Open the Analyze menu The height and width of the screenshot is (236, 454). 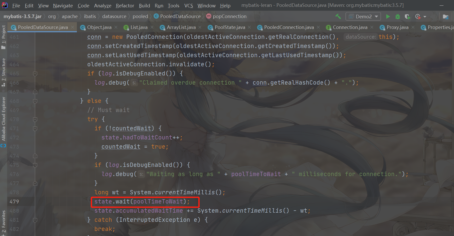click(103, 6)
